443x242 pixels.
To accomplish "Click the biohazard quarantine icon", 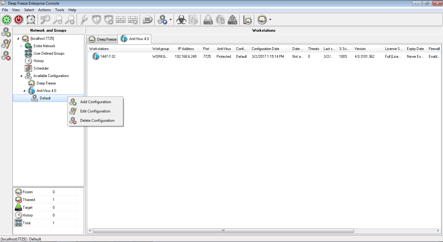I will pyautogui.click(x=181, y=20).
